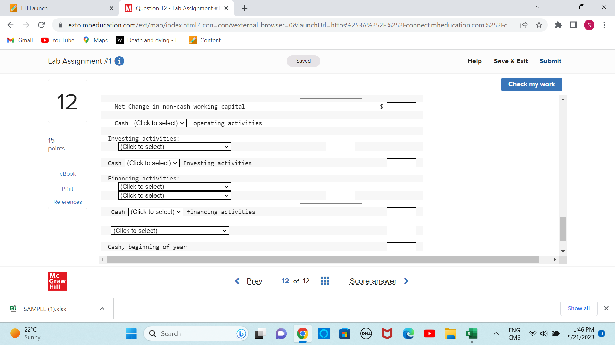The width and height of the screenshot is (615, 345).
Task: Click the McGraw Hill logo
Action: point(57,281)
